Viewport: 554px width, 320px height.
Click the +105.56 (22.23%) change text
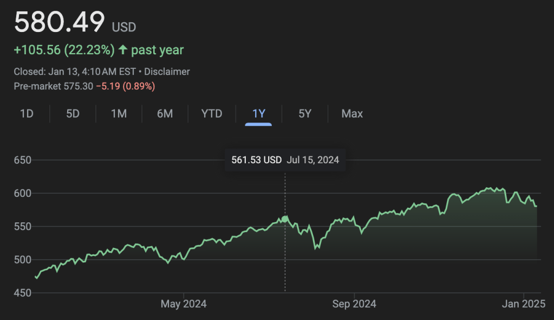pos(64,50)
